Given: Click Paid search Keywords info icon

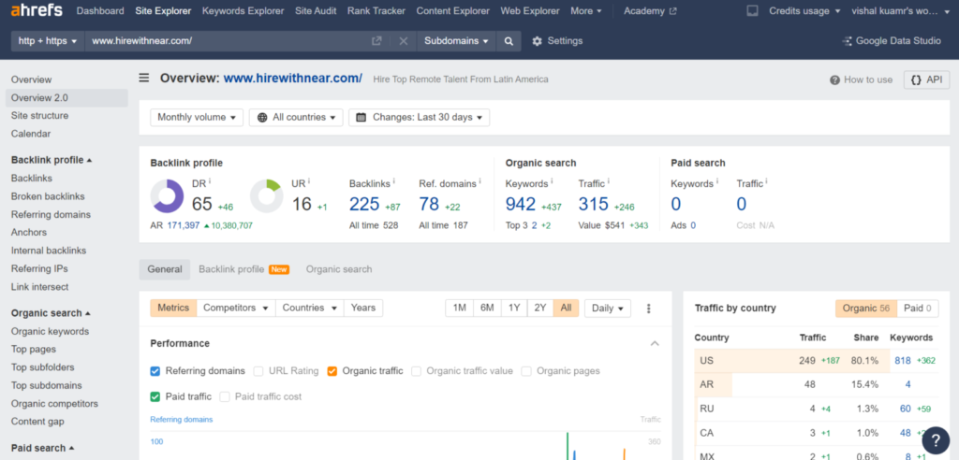Looking at the screenshot, I should pos(716,180).
